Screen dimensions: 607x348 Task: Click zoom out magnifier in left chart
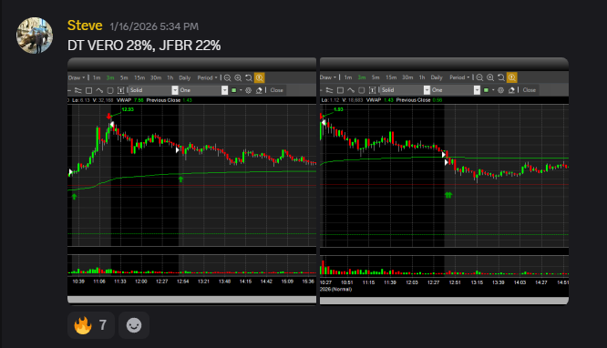click(x=227, y=77)
